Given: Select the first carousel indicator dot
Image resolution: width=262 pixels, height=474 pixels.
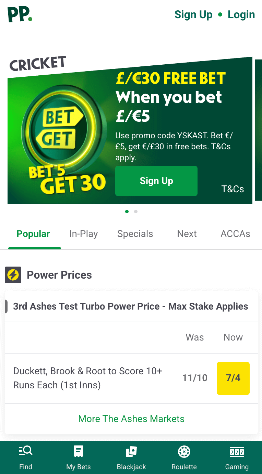Looking at the screenshot, I should [127, 212].
